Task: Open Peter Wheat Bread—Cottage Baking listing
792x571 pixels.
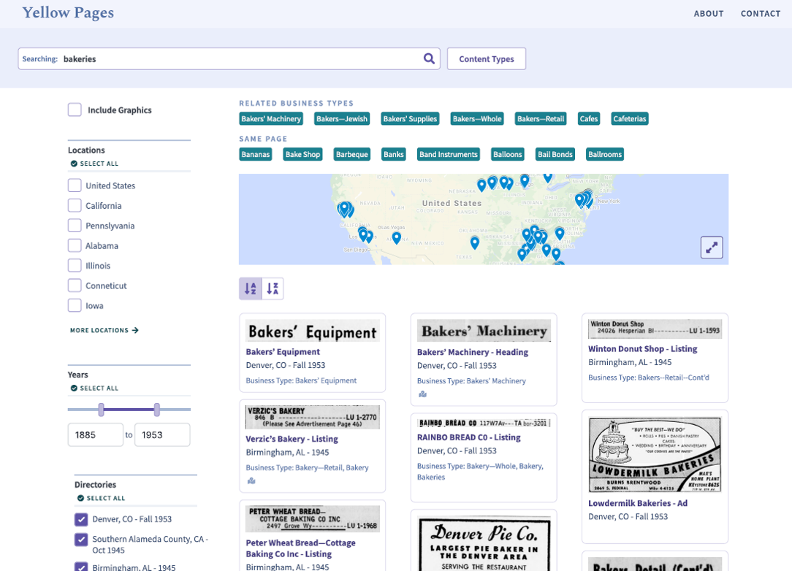Action: pos(300,548)
